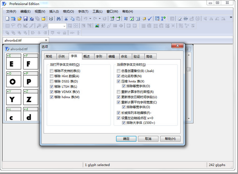The height and width of the screenshot is (174, 238).
Task: Click the 取消 button
Action: [148, 139]
